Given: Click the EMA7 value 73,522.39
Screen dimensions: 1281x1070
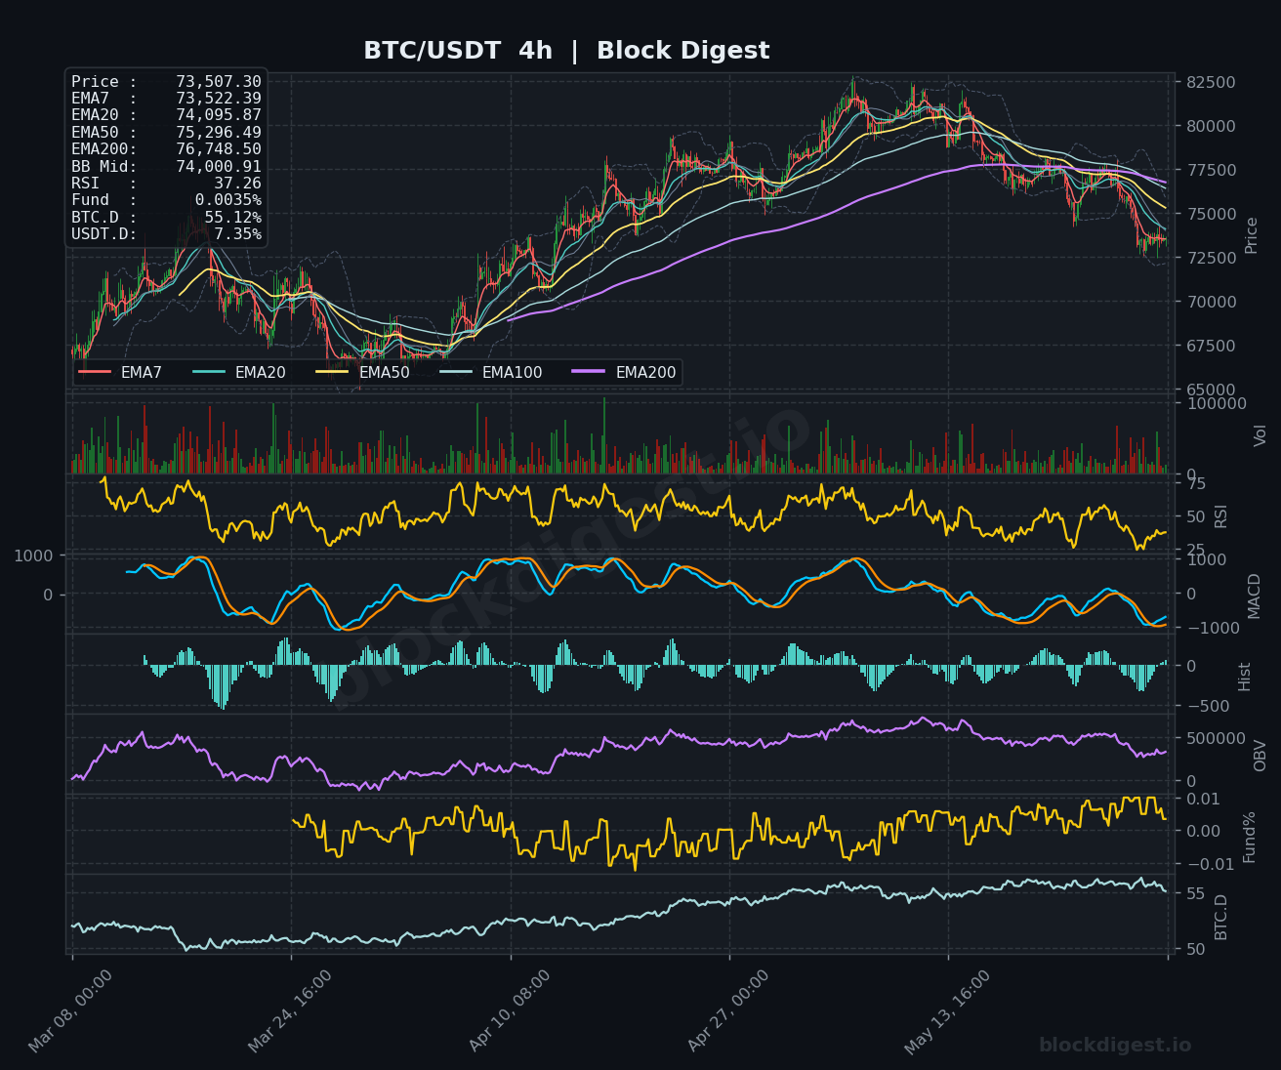Looking at the screenshot, I should point(219,99).
